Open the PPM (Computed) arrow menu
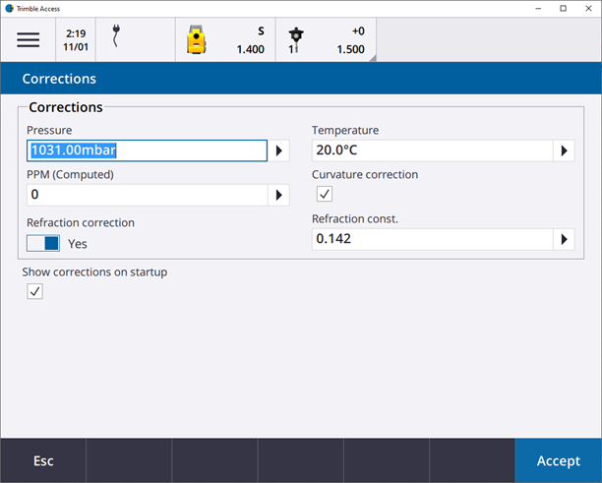This screenshot has height=483, width=602. 279,195
